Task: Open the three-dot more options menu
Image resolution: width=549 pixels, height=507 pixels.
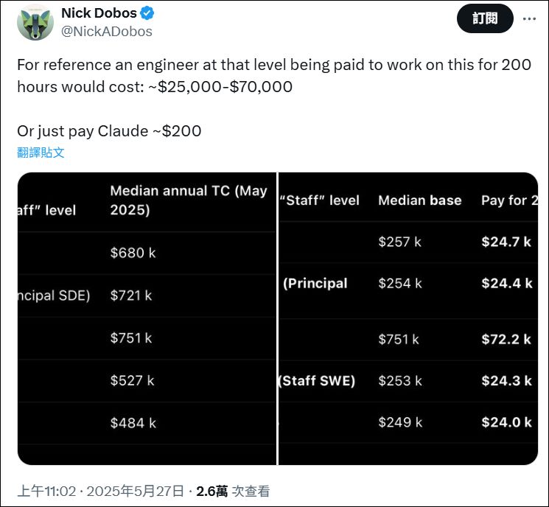Action: [529, 18]
